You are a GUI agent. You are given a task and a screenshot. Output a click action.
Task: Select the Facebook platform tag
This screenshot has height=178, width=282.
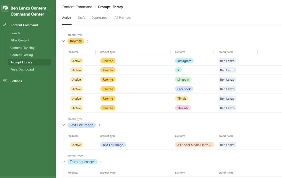click(x=184, y=89)
